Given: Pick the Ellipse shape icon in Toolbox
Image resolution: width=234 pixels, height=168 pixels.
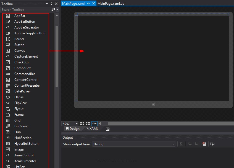Looking at the screenshot, I should click(x=8, y=97).
